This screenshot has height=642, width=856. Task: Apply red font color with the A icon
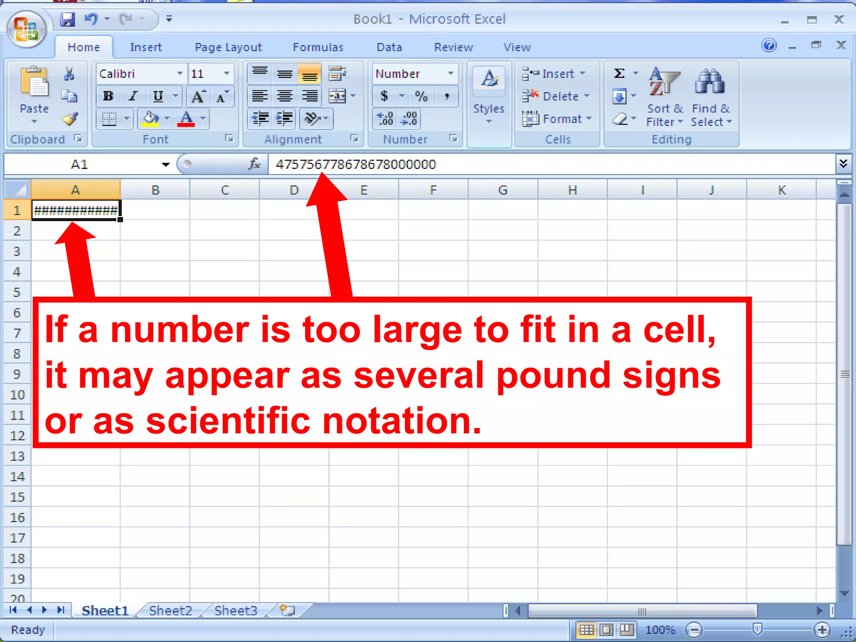[186, 119]
